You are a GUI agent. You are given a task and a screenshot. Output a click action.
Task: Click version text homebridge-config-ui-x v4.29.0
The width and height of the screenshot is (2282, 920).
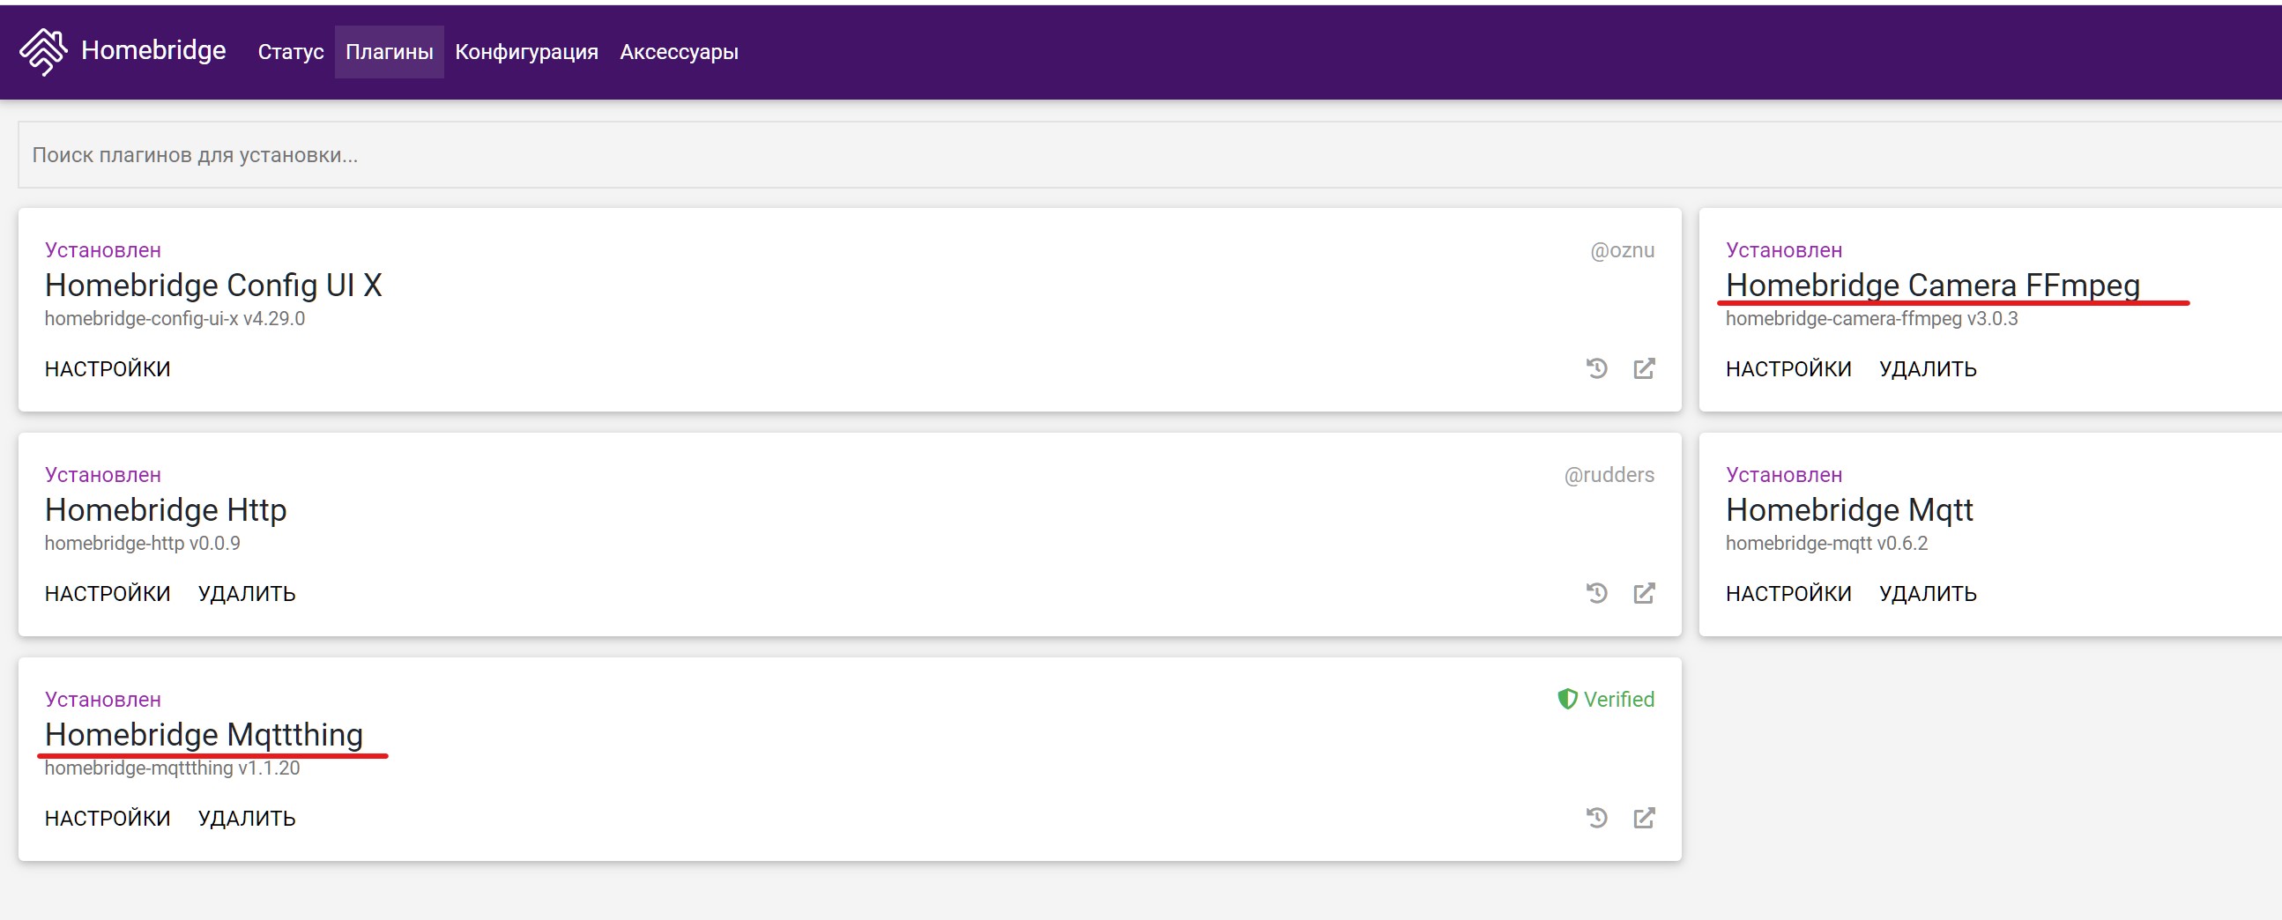[175, 319]
